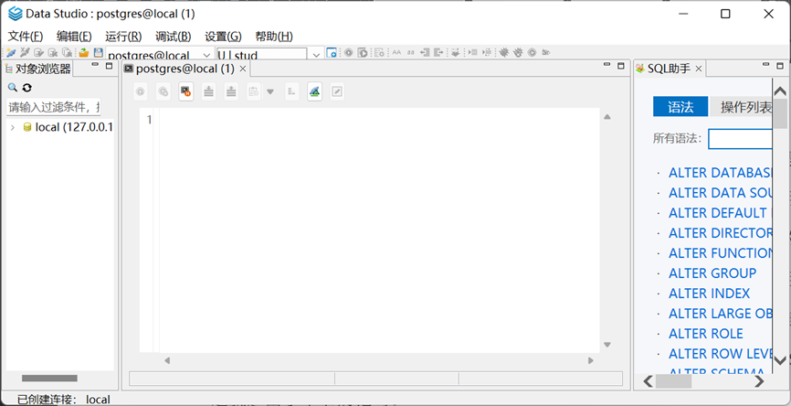The width and height of the screenshot is (791, 406).
Task: Click the format SQL icon in editor toolbar
Action: tap(291, 91)
